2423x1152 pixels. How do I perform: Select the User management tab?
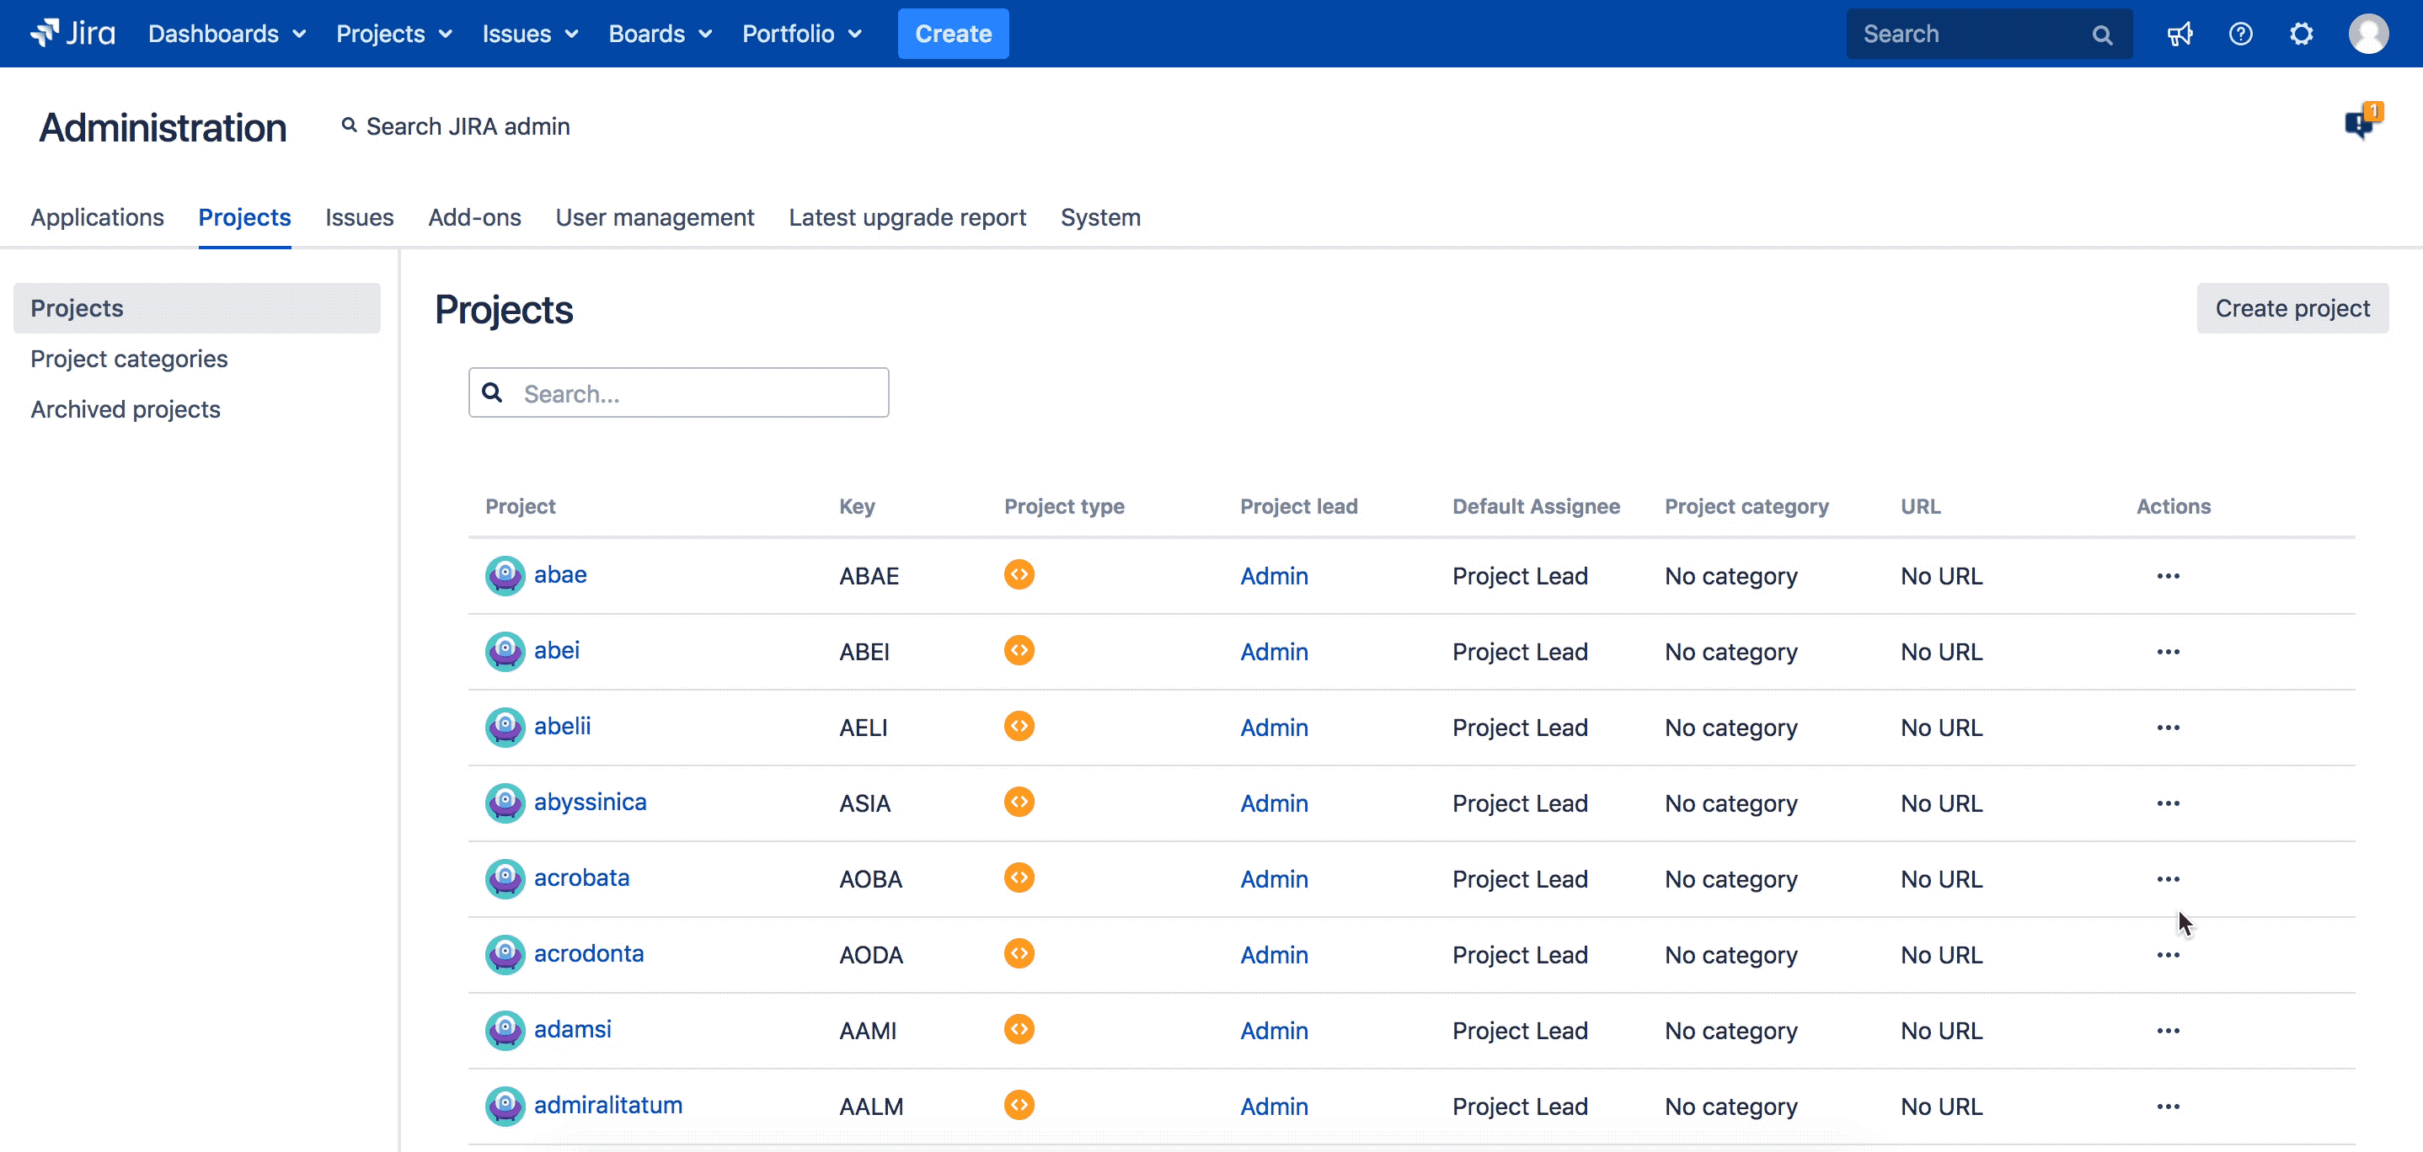click(x=654, y=216)
